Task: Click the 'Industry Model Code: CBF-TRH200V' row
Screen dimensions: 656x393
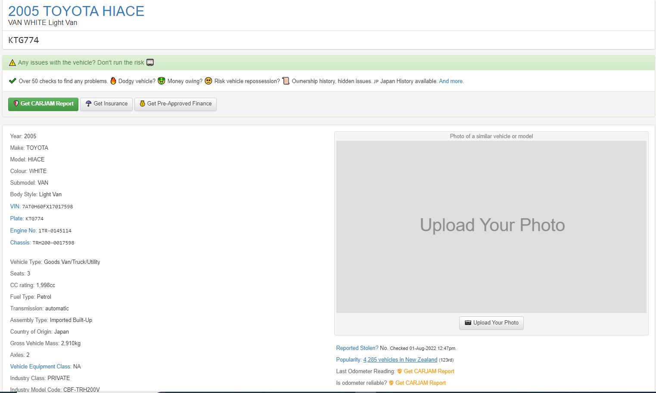Action: [55, 390]
